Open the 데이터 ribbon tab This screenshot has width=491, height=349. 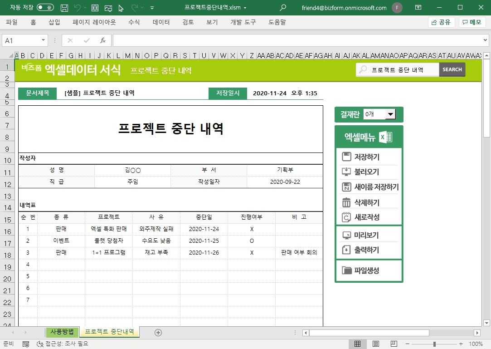[161, 22]
